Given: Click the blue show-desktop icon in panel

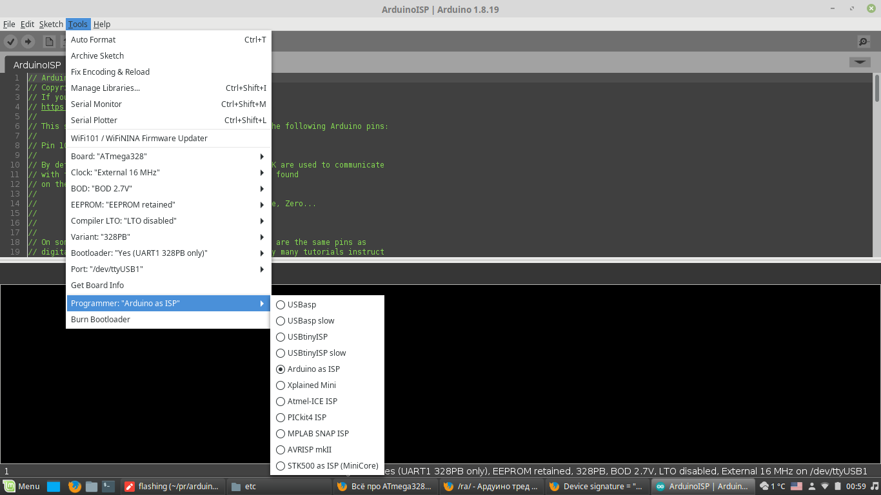Looking at the screenshot, I should point(54,487).
